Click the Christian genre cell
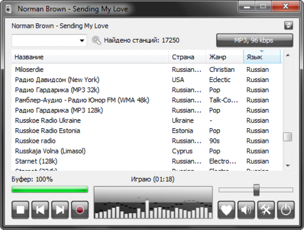 pyautogui.click(x=222, y=69)
